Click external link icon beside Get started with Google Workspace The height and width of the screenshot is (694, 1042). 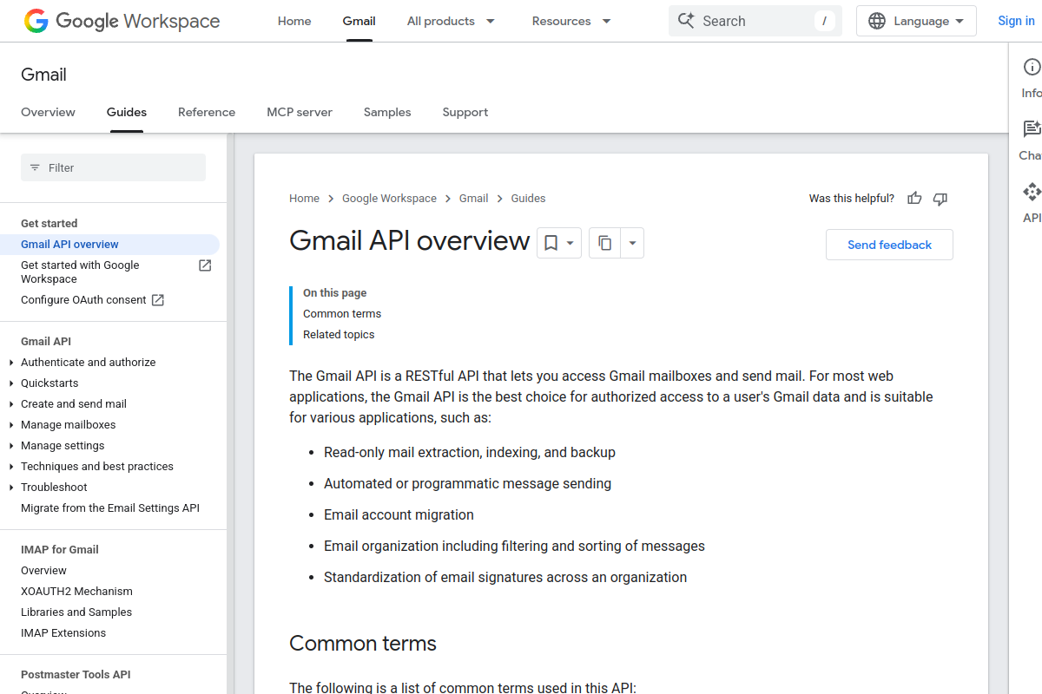tap(205, 265)
